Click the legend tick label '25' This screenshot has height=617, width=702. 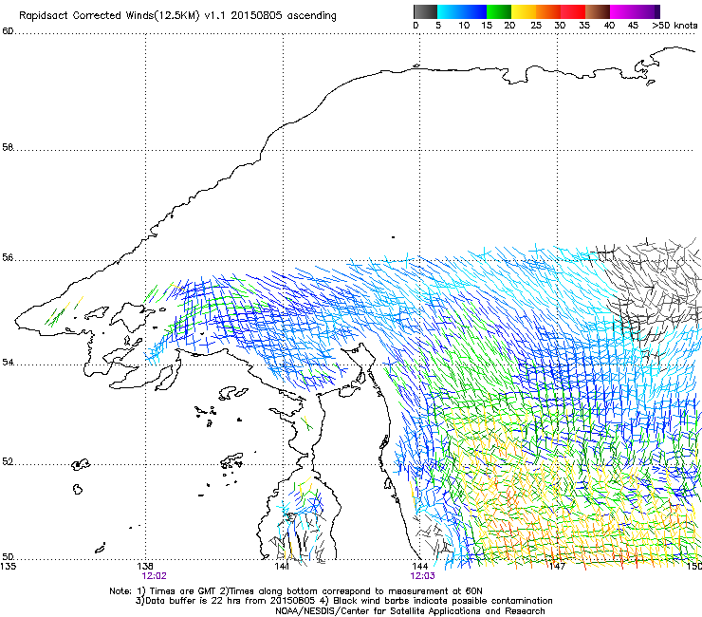tap(536, 25)
